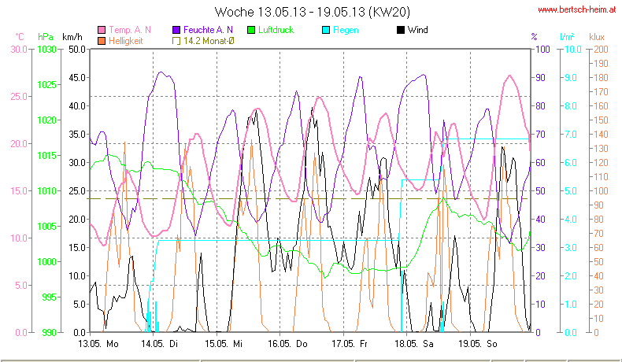Click the Luftdruck legend label
622x362 pixels.
point(276,30)
